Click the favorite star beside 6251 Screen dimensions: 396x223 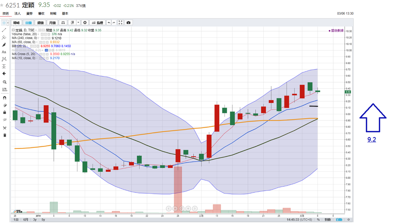[x=2, y=5]
